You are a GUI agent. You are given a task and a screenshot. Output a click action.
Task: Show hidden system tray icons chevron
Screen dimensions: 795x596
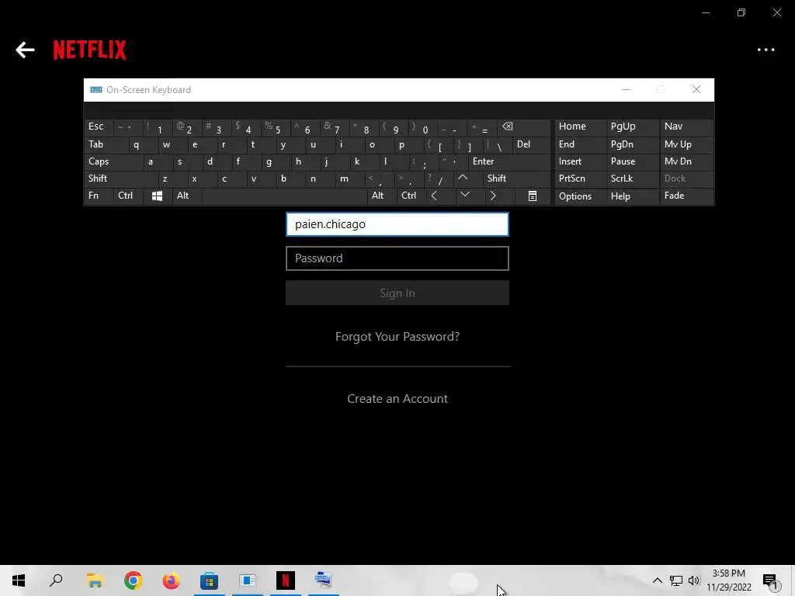(x=657, y=580)
